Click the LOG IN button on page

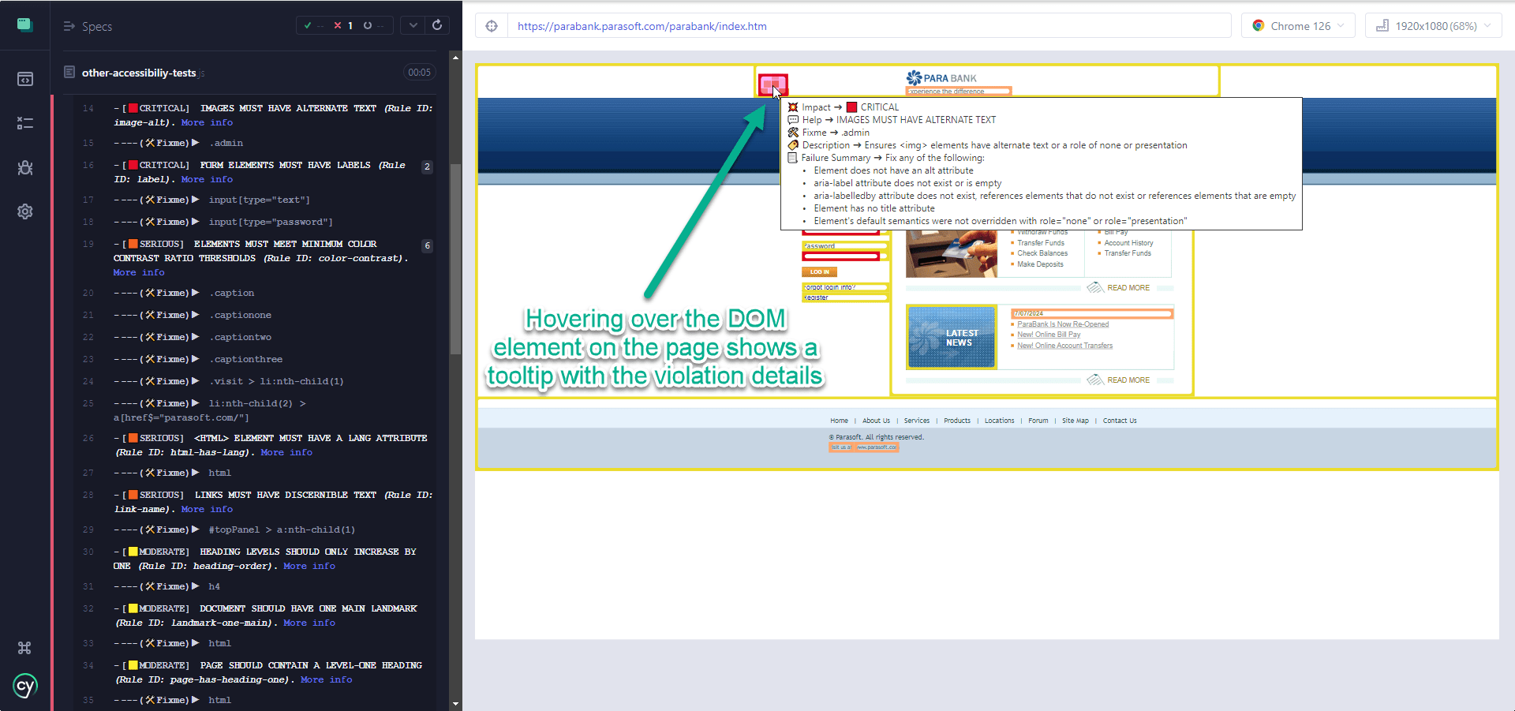point(819,271)
